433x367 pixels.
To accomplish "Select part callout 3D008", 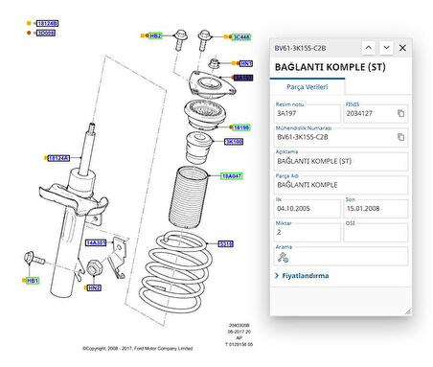I will click(46, 33).
